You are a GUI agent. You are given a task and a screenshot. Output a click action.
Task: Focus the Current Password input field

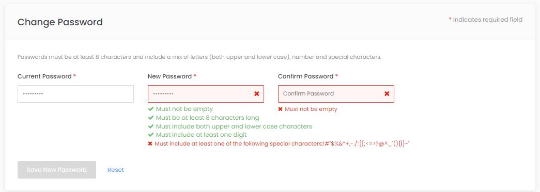(x=75, y=94)
